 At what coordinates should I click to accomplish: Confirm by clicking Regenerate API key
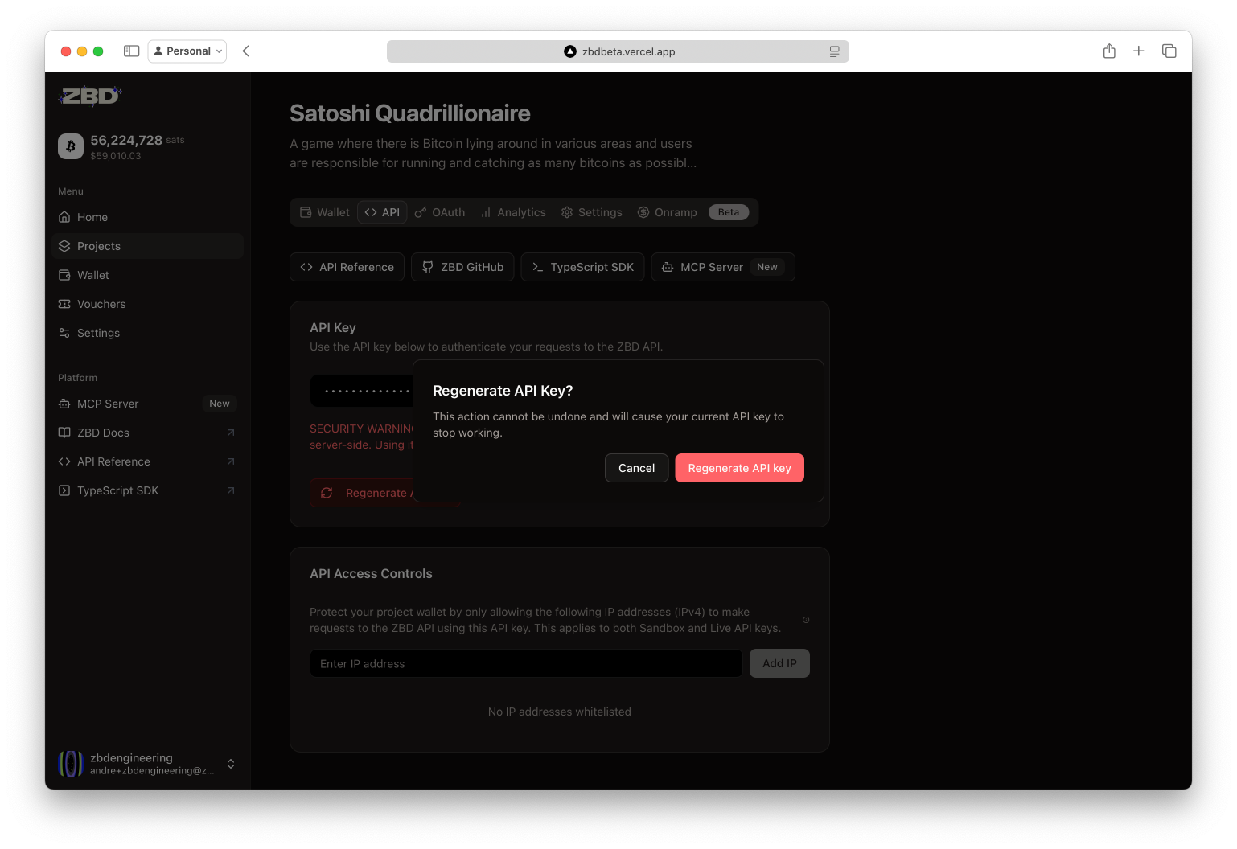coord(739,467)
